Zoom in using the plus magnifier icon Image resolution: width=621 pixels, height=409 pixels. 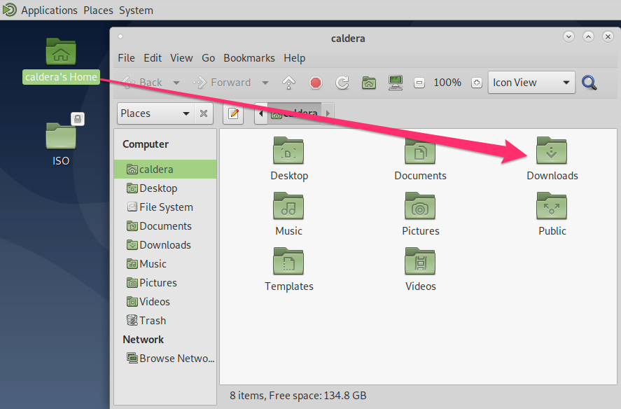476,82
